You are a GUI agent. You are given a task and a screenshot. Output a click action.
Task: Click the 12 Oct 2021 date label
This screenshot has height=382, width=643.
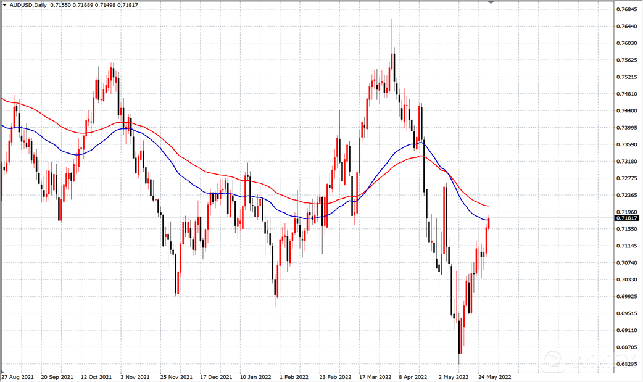[97, 376]
